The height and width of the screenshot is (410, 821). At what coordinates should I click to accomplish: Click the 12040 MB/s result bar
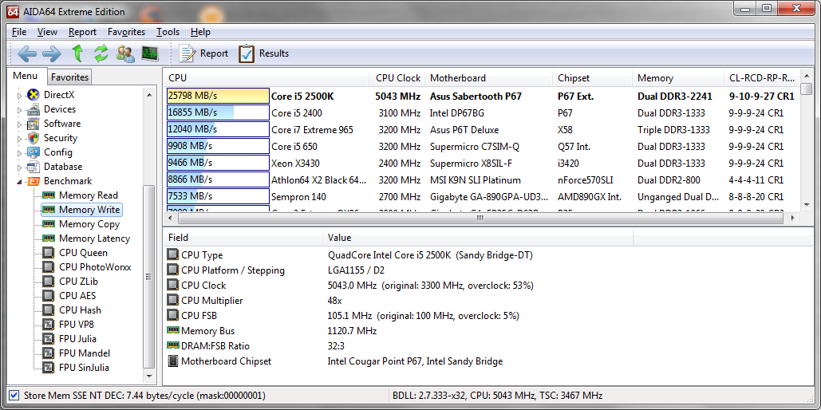(x=218, y=130)
